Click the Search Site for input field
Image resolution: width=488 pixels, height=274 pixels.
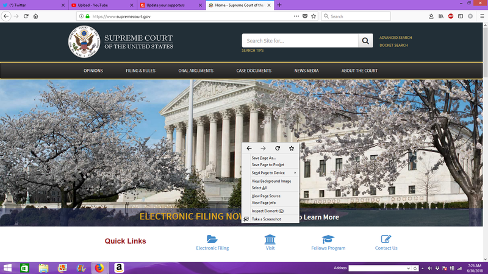coord(300,41)
